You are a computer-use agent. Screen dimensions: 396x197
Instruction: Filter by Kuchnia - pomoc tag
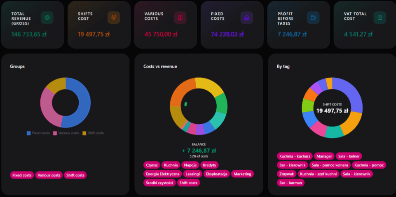369,165
